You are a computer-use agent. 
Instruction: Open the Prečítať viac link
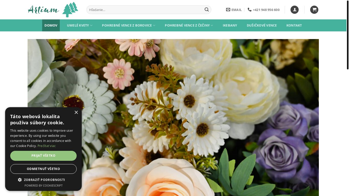pyautogui.click(x=46, y=146)
